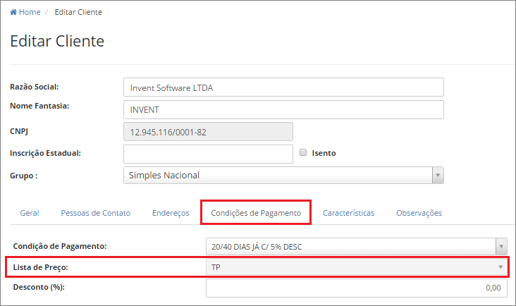
Task: Click the Desconto (%) input field
Action: 357,288
